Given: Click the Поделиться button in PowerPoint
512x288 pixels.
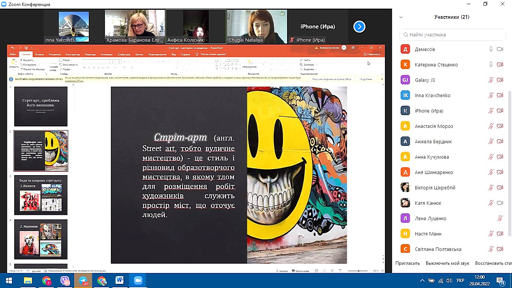Looking at the screenshot, I should click(372, 54).
